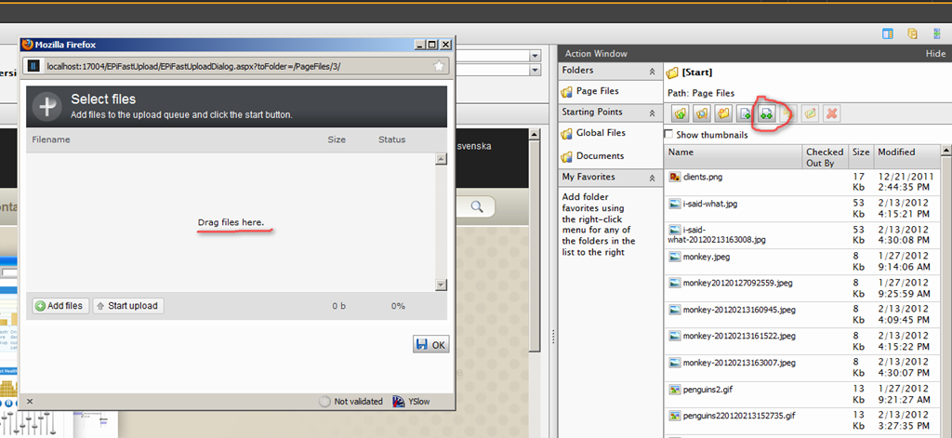Click the create new folder icon
The width and height of the screenshot is (952, 438).
[x=723, y=113]
